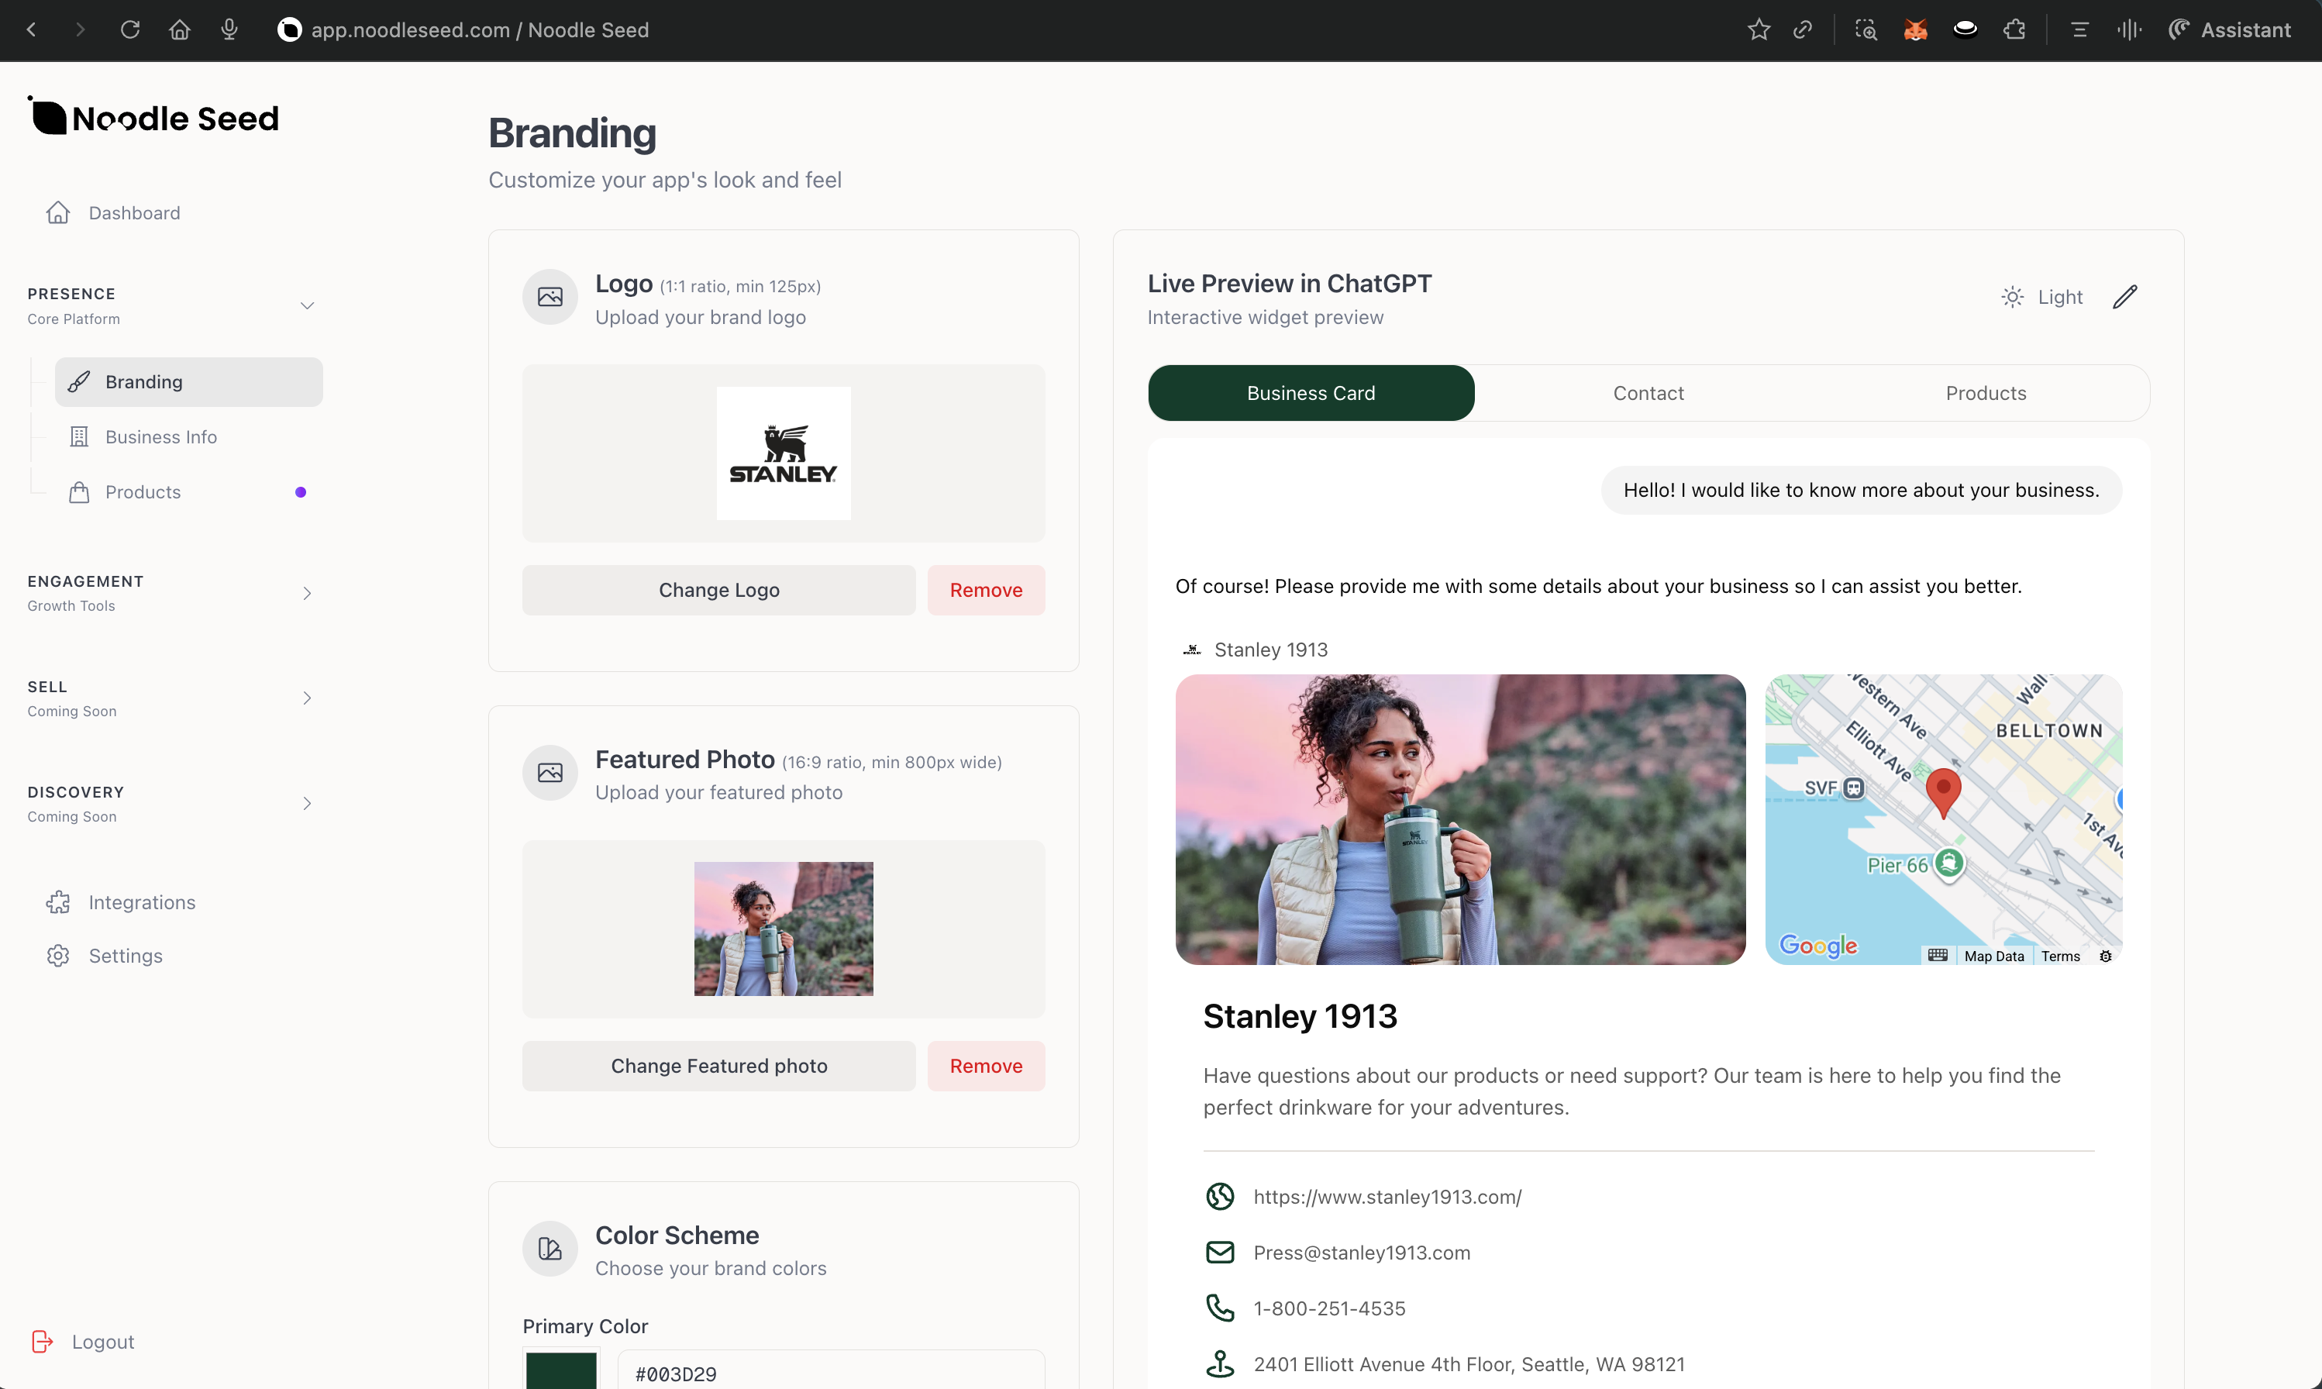Click the Logout icon at bottom left
The height and width of the screenshot is (1389, 2322).
coord(42,1341)
